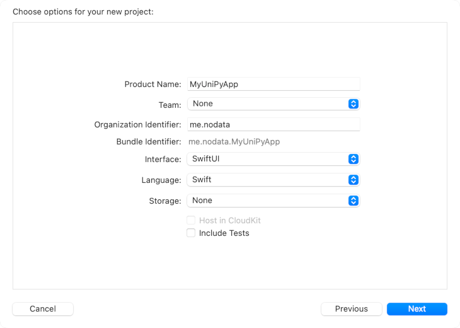This screenshot has width=460, height=328.
Task: Click the "Choose options for your new project" heading
Action: coord(83,12)
